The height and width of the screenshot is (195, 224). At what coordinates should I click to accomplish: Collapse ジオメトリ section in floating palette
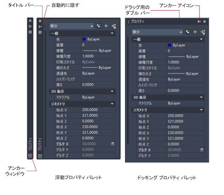click(x=112, y=104)
